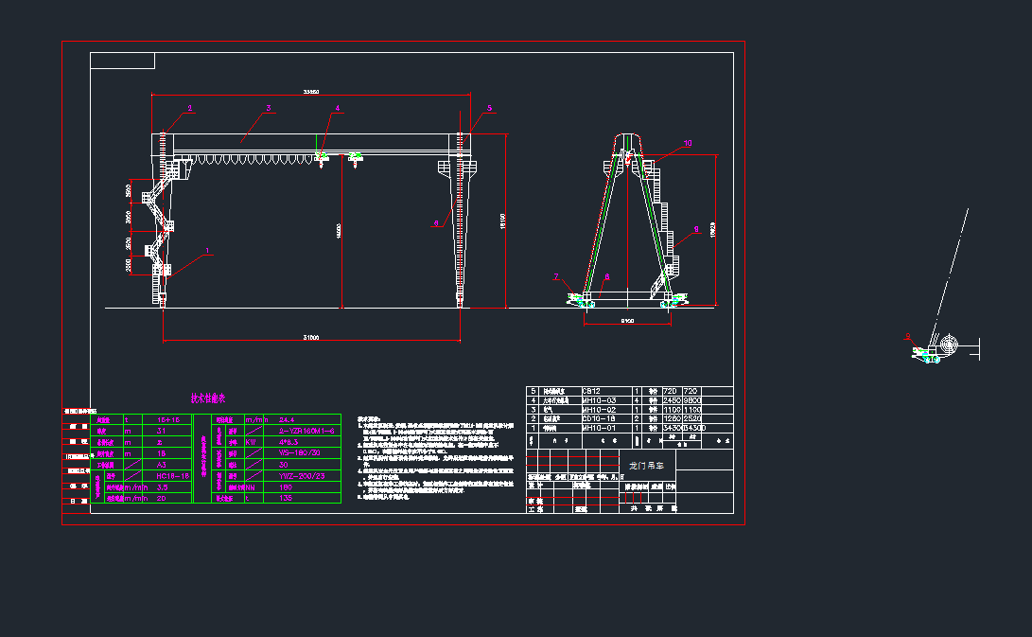Click the magenta 技术性能表 table heading
The width and height of the screenshot is (1032, 637).
208,398
